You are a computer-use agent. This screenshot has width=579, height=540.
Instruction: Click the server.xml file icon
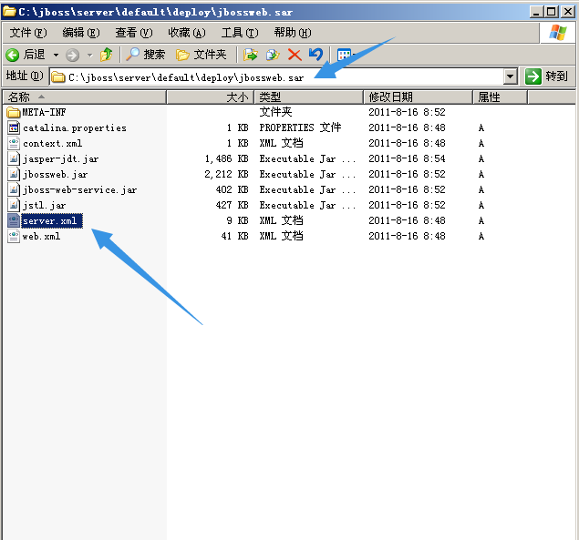[x=14, y=220]
